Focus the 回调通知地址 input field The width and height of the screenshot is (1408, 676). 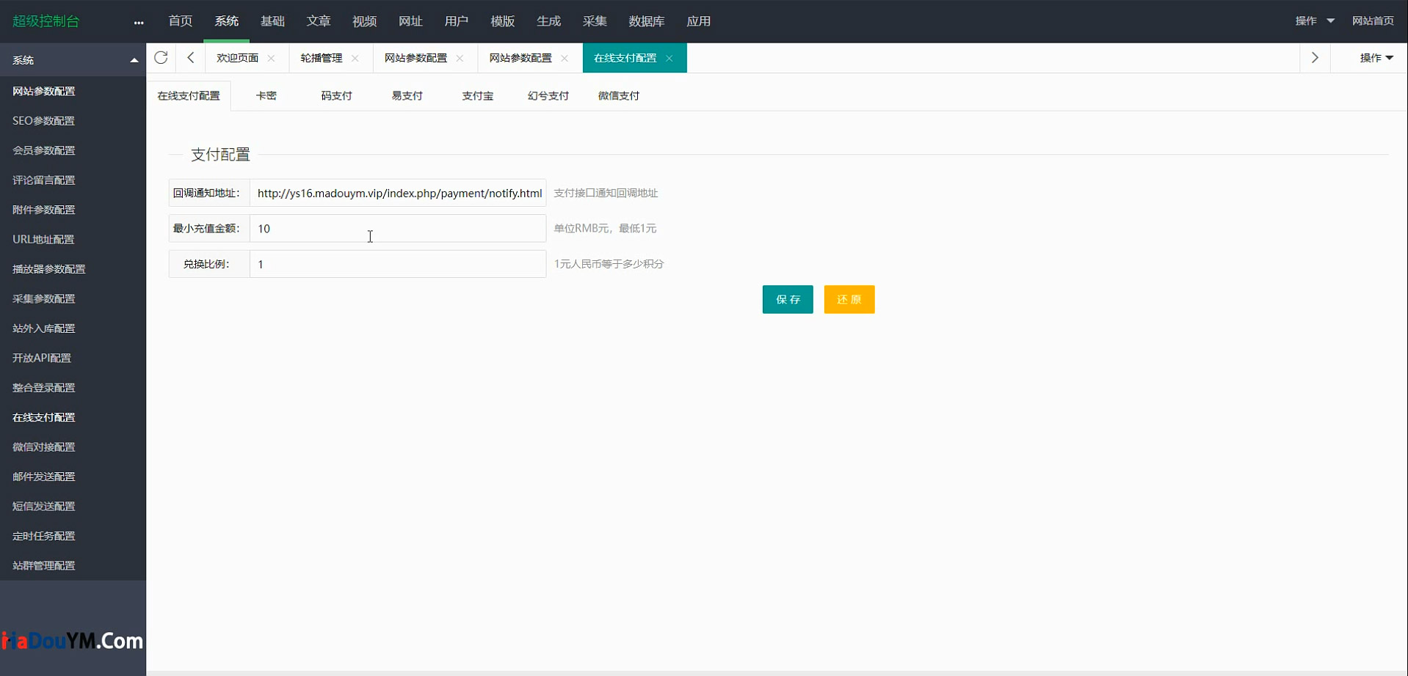pos(398,193)
